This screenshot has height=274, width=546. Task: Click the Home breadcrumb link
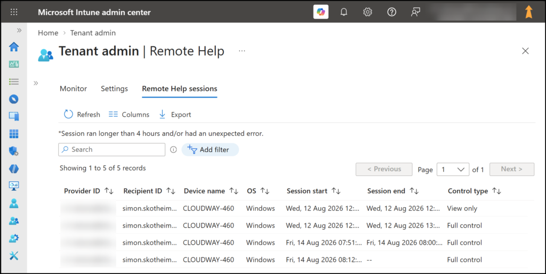coord(48,33)
